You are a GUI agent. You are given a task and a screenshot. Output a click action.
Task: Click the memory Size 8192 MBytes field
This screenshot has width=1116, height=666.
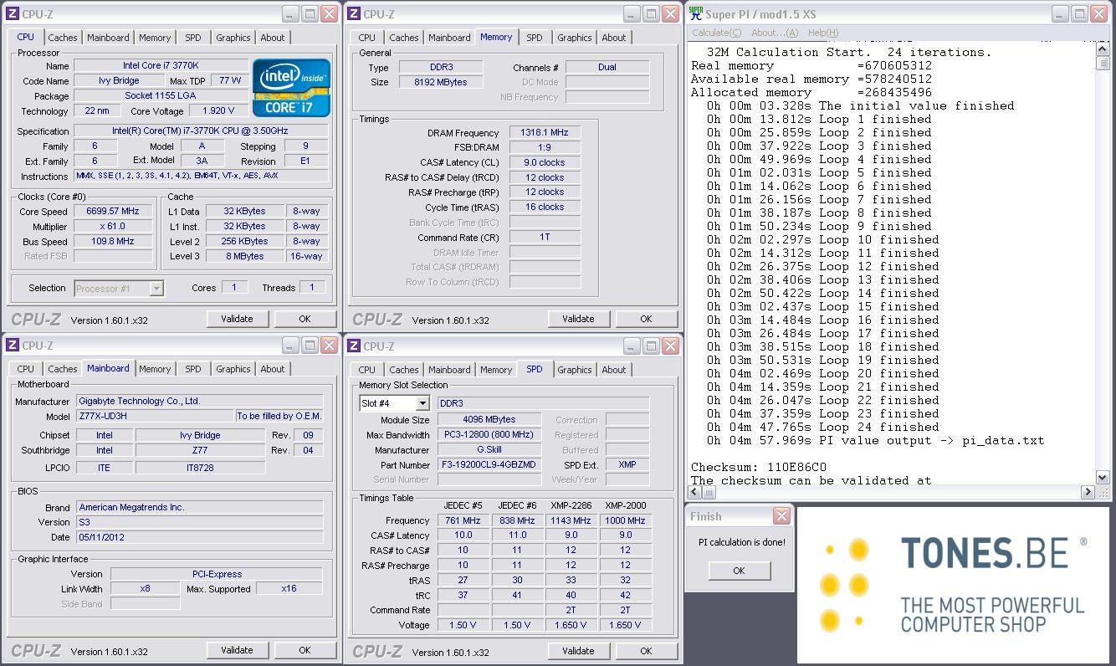point(440,82)
